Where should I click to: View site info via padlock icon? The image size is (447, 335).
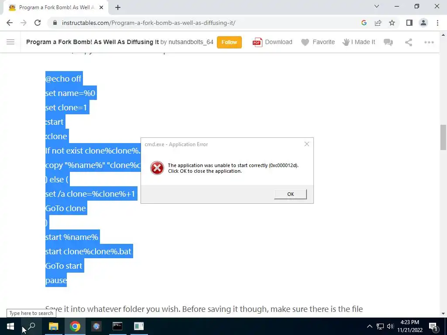[55, 23]
